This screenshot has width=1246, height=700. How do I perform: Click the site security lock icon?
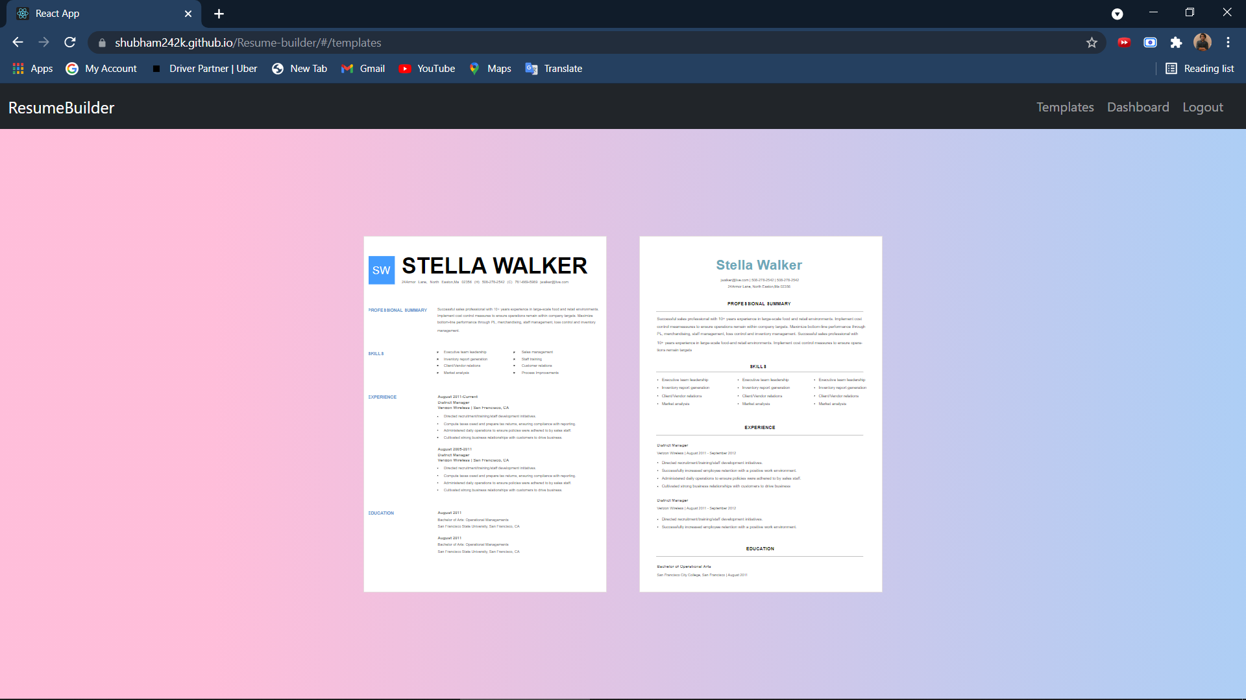(102, 42)
